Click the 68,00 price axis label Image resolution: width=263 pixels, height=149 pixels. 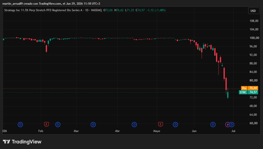point(253,106)
